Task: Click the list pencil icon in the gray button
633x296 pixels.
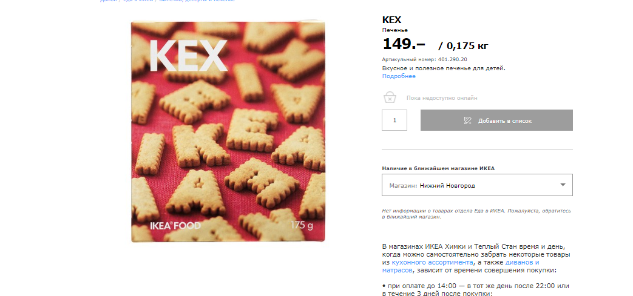Action: (467, 120)
